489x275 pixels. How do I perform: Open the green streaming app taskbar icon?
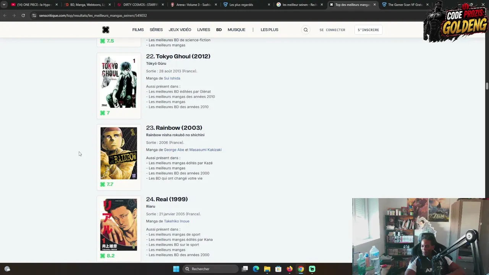pos(312,269)
